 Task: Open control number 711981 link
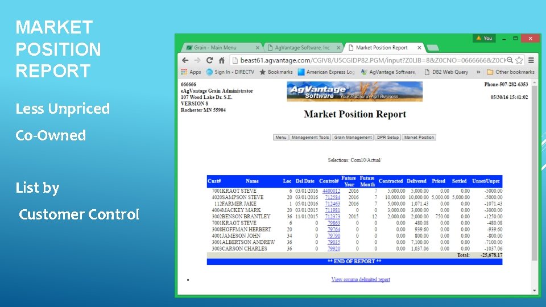pyautogui.click(x=333, y=210)
